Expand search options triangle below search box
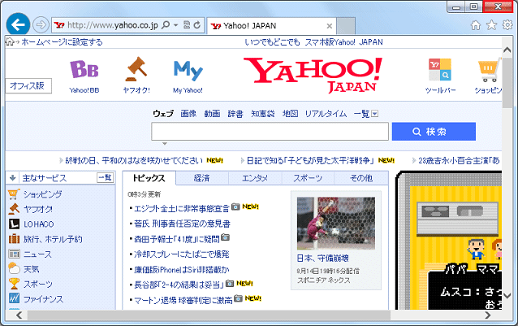 click(165, 144)
